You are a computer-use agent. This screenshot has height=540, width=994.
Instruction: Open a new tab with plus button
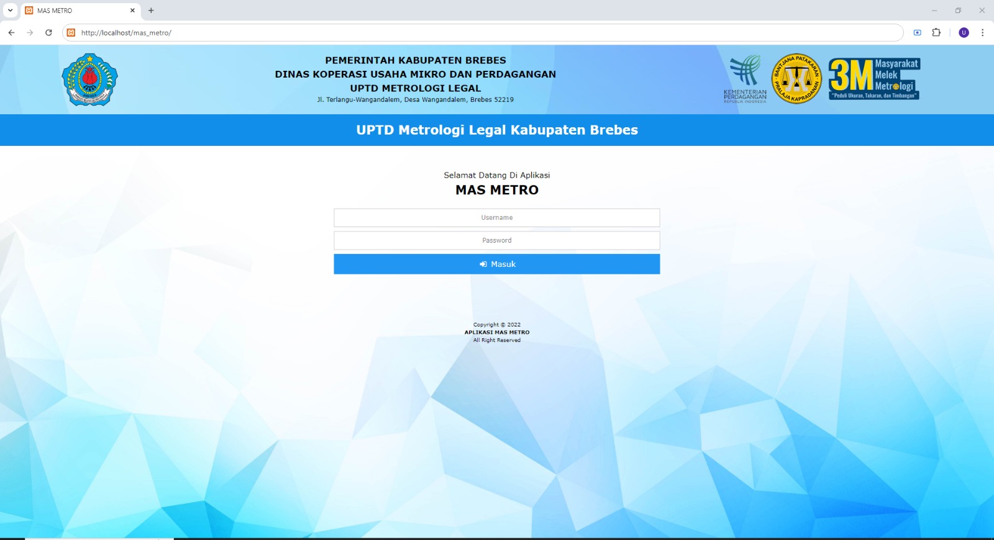click(x=151, y=11)
